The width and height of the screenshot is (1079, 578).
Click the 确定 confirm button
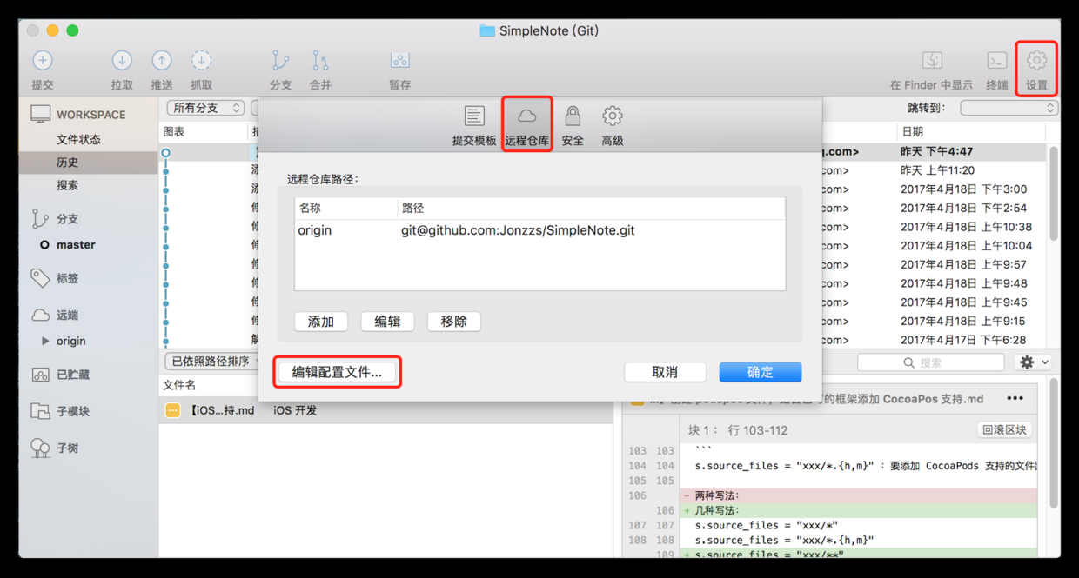click(x=760, y=372)
